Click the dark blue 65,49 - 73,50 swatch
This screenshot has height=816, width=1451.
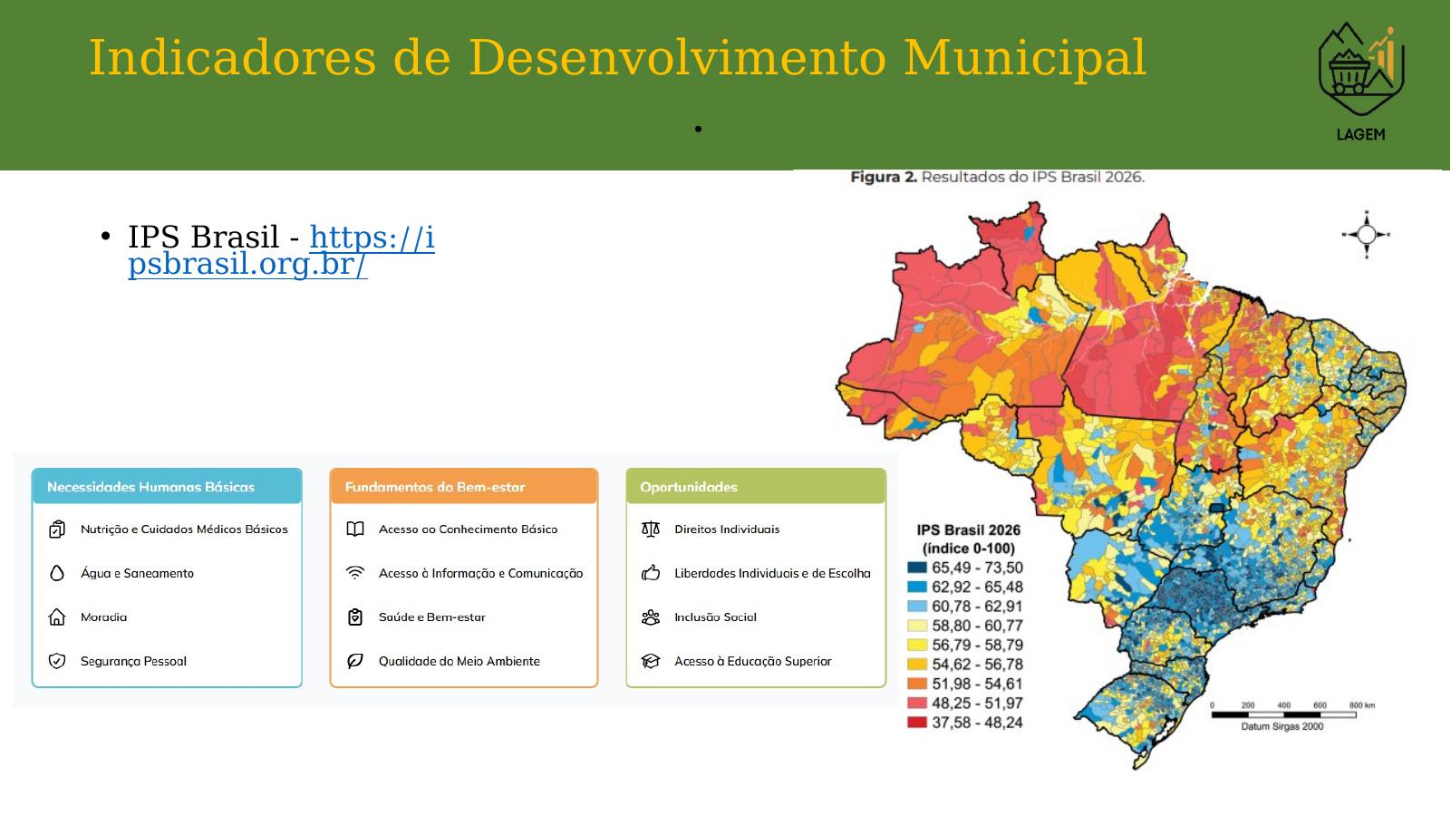917,568
